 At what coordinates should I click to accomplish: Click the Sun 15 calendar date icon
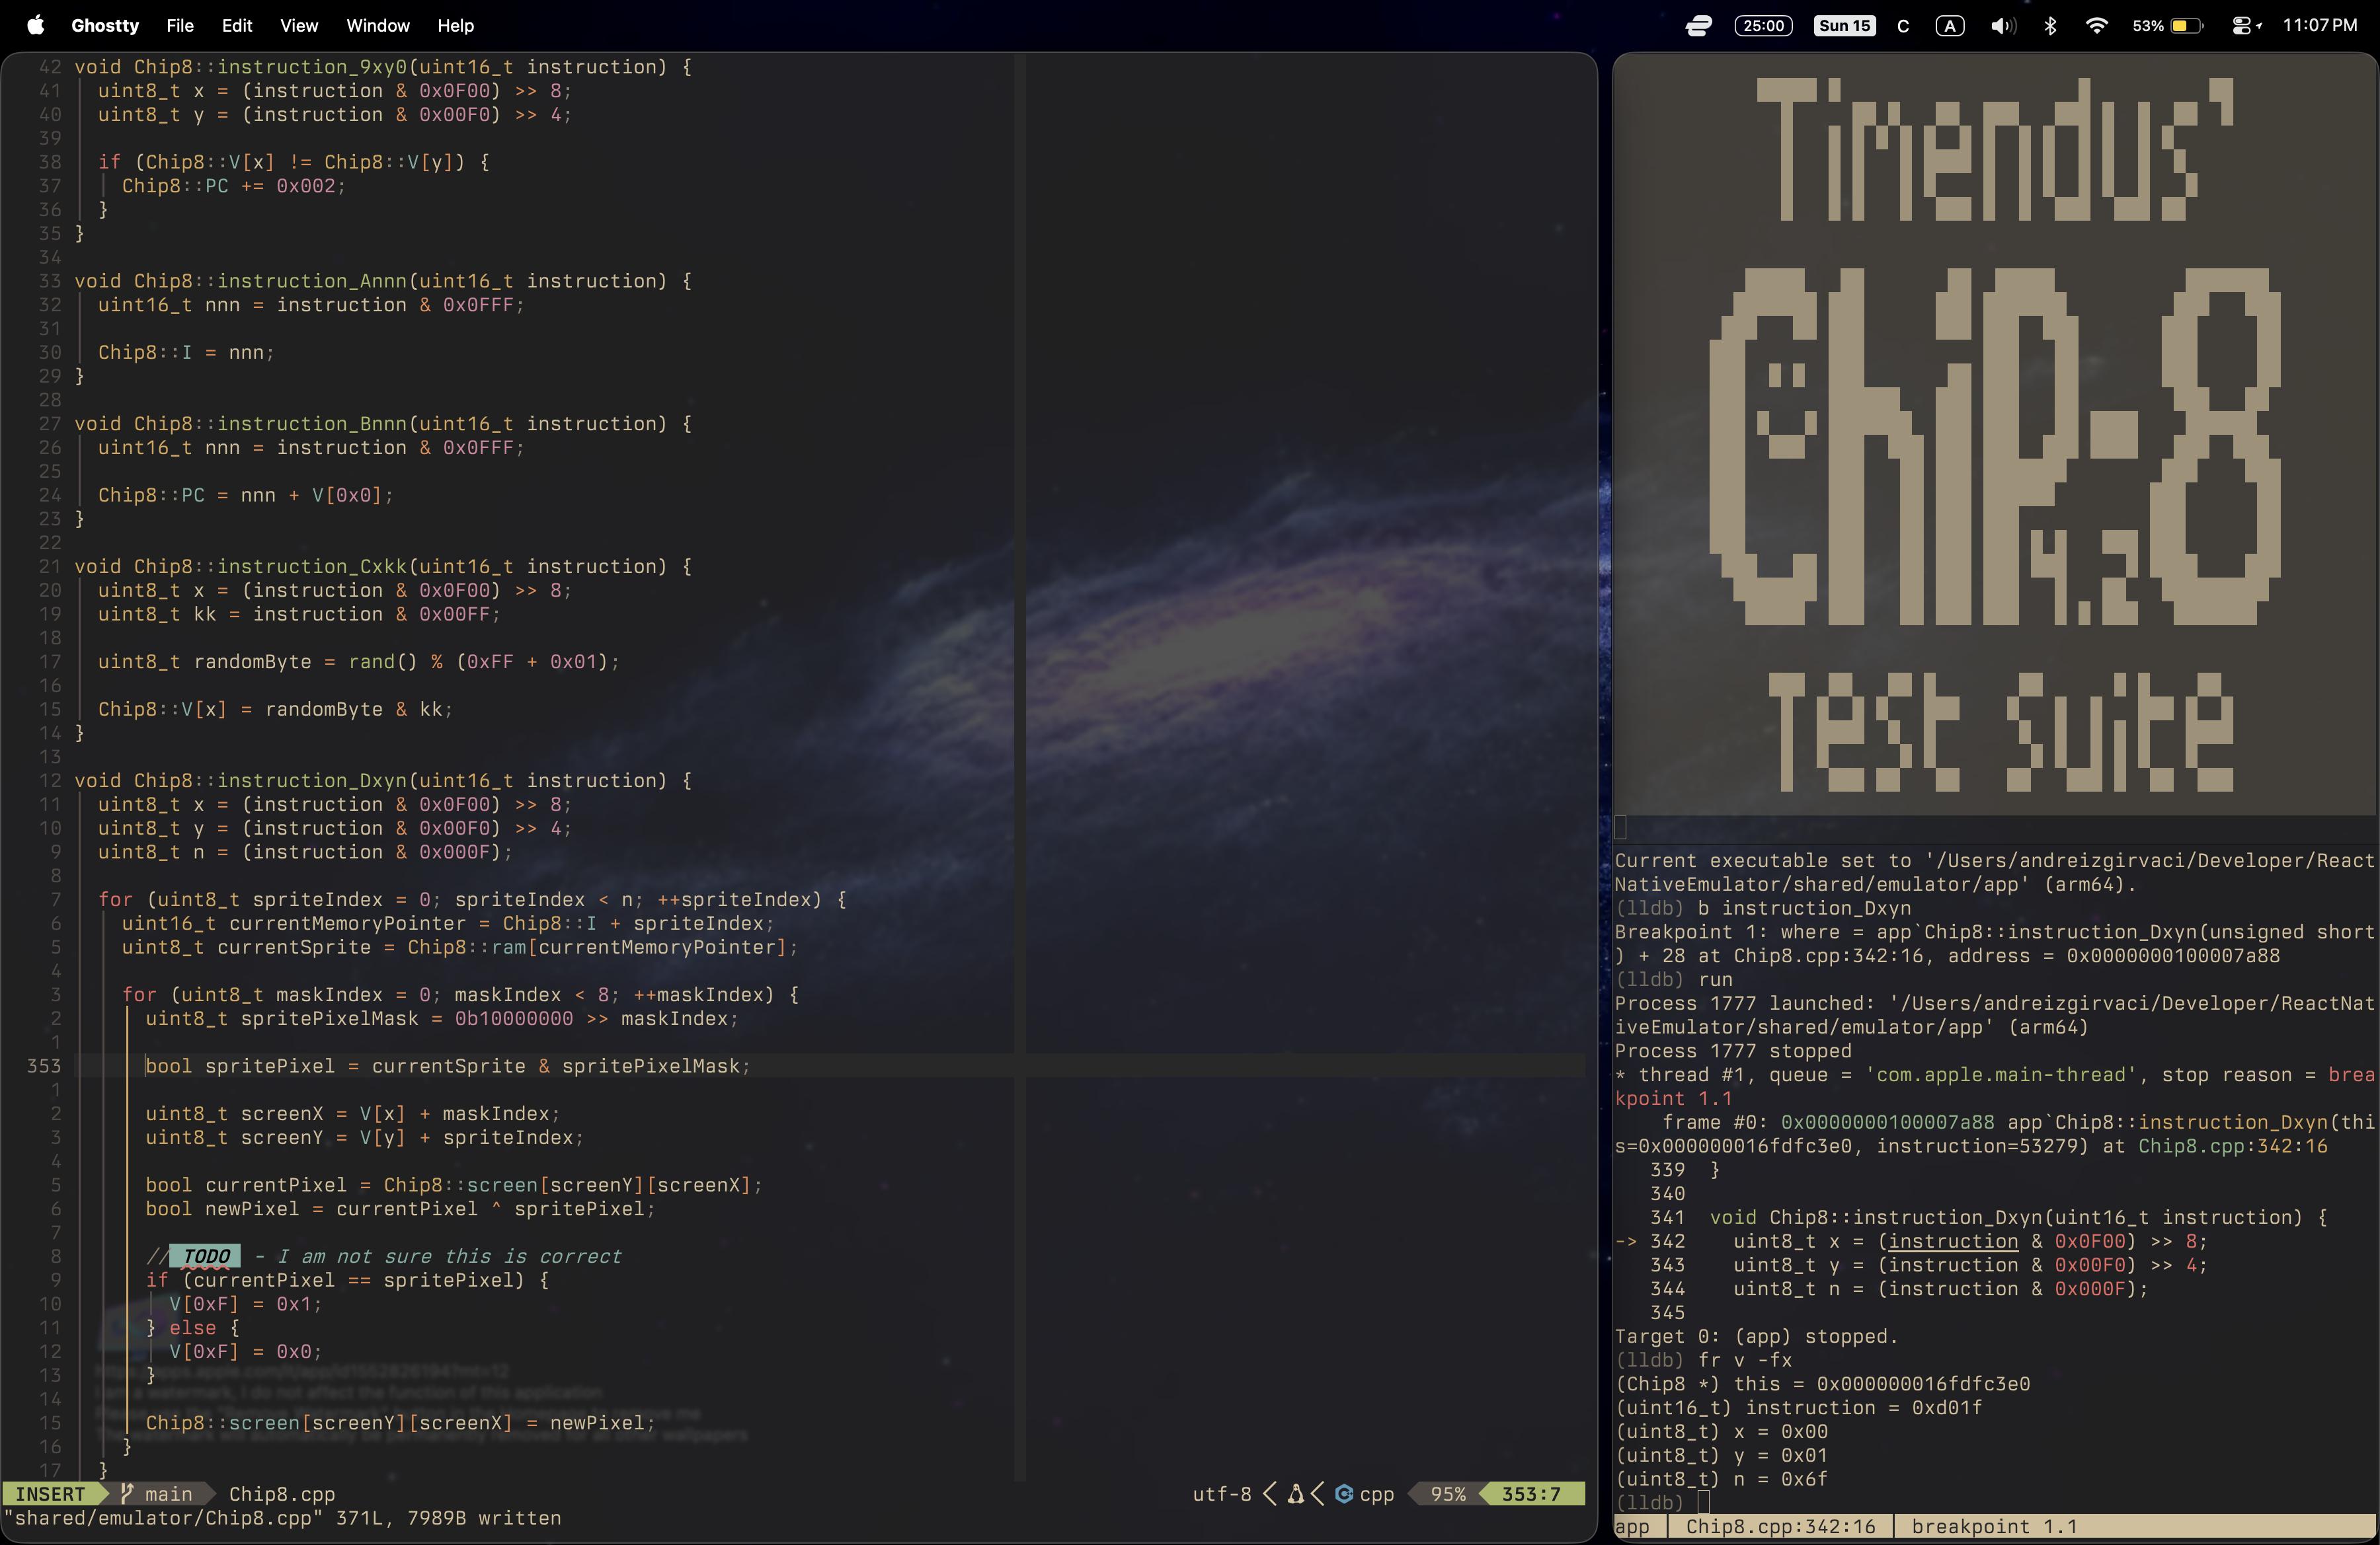coord(1844,25)
